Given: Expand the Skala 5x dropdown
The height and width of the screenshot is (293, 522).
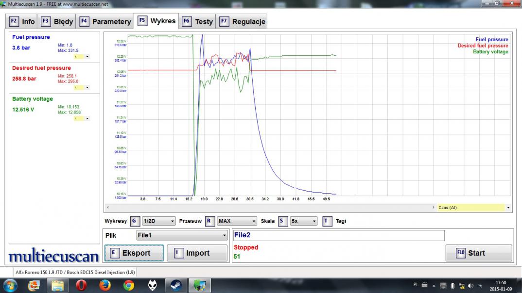Looking at the screenshot, I should point(303,221).
